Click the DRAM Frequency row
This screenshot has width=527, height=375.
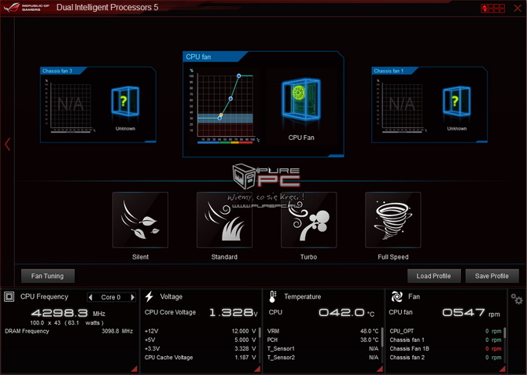pos(69,331)
